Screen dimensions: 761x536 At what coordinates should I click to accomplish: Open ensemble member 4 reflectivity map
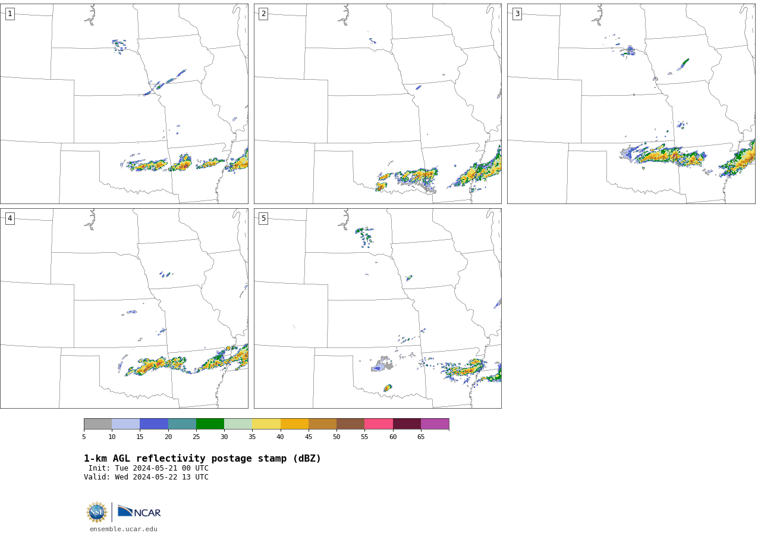[x=124, y=308]
